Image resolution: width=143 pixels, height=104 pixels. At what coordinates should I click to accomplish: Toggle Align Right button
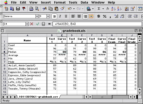click(85, 16)
